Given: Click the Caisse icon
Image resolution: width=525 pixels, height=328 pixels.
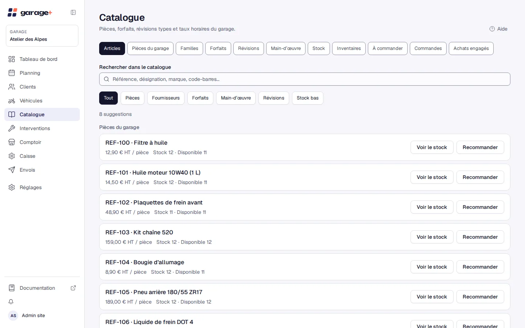Looking at the screenshot, I should [12, 156].
